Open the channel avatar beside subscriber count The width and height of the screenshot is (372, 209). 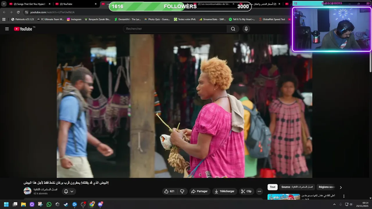[x=27, y=191]
